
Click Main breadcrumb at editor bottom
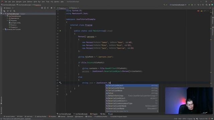103,114
